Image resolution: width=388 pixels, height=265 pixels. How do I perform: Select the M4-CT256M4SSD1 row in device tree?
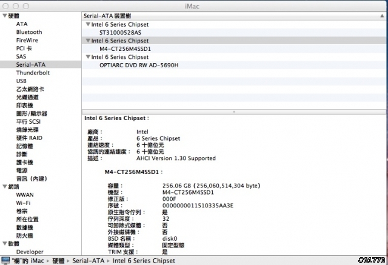click(234, 49)
